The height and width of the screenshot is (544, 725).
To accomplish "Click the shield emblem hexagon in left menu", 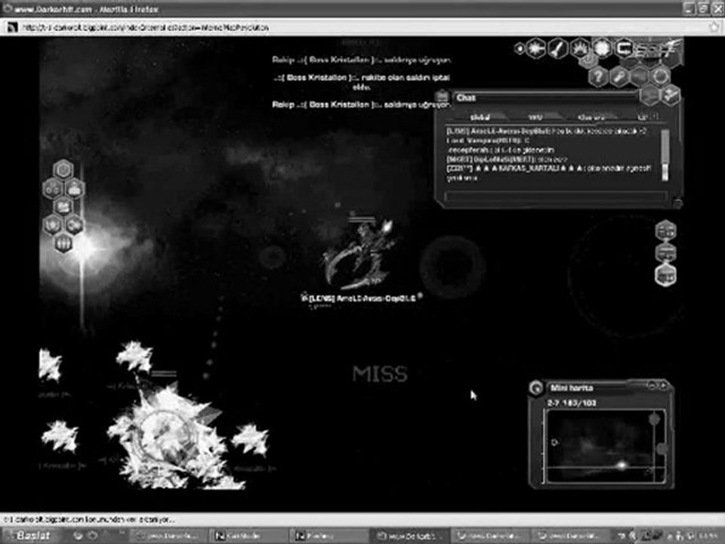I will [x=52, y=225].
